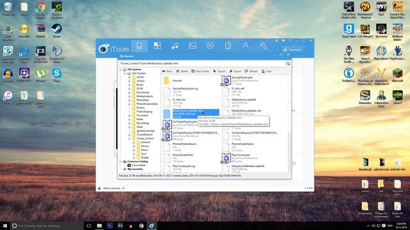410x230 pixels.
Task: Expand the Books folder node
Action: [129, 85]
